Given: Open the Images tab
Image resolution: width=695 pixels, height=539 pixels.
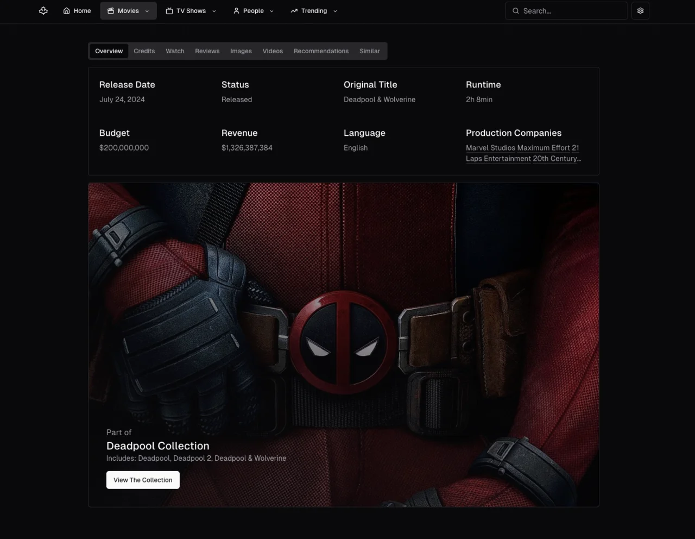Looking at the screenshot, I should tap(241, 51).
